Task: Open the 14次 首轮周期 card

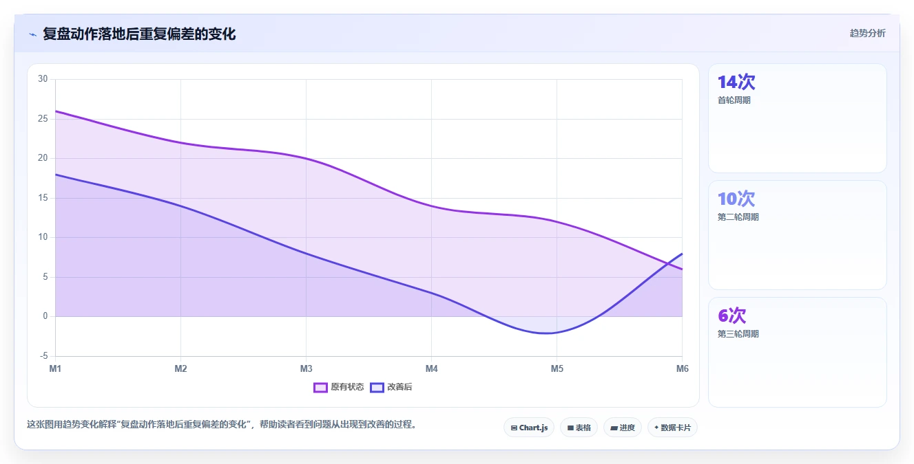Action: point(798,118)
